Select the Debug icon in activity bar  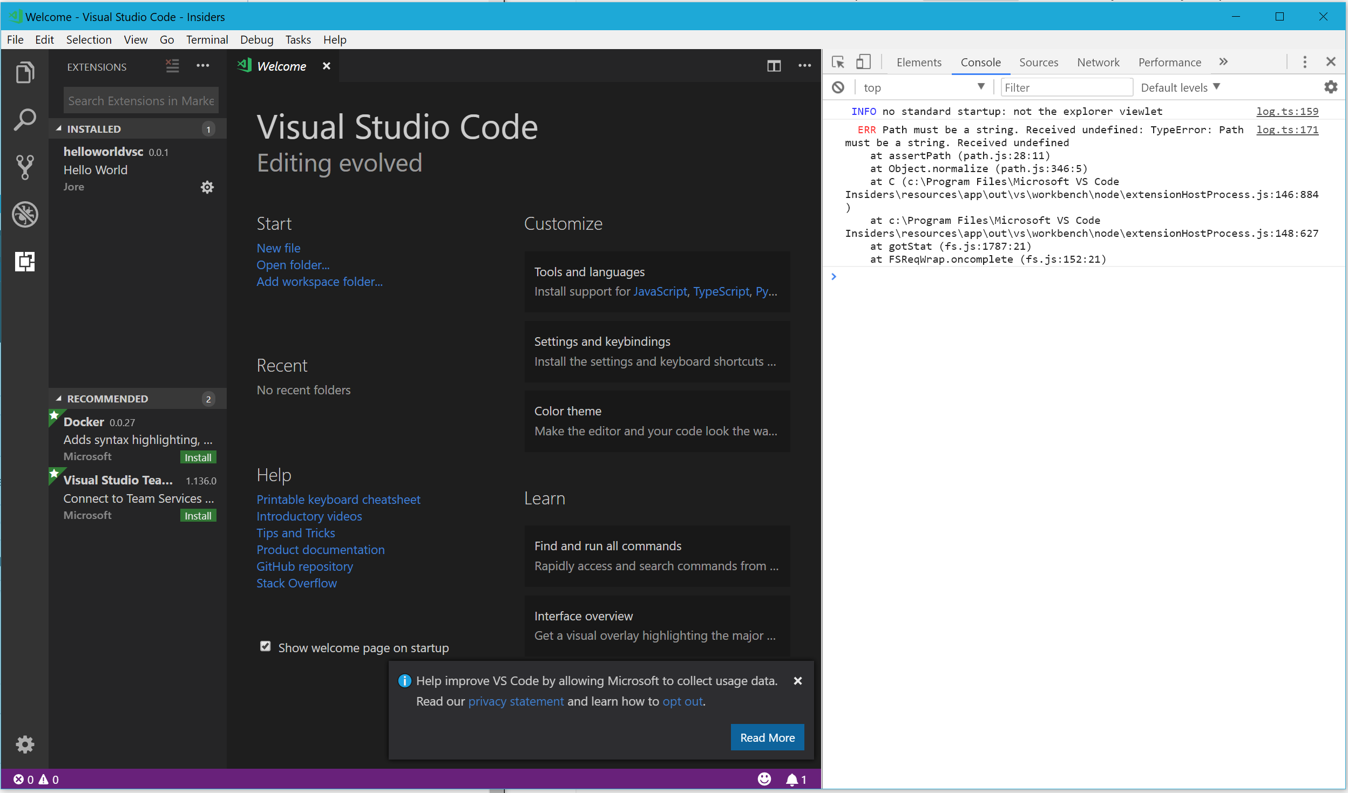[25, 214]
